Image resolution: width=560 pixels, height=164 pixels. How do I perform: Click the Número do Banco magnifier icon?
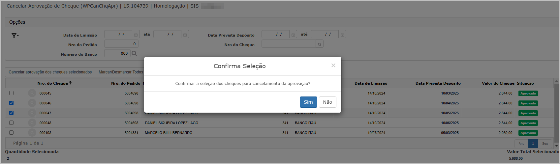134,53
